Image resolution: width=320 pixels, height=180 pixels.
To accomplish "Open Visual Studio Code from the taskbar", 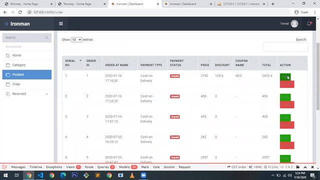I will [x=40, y=175].
